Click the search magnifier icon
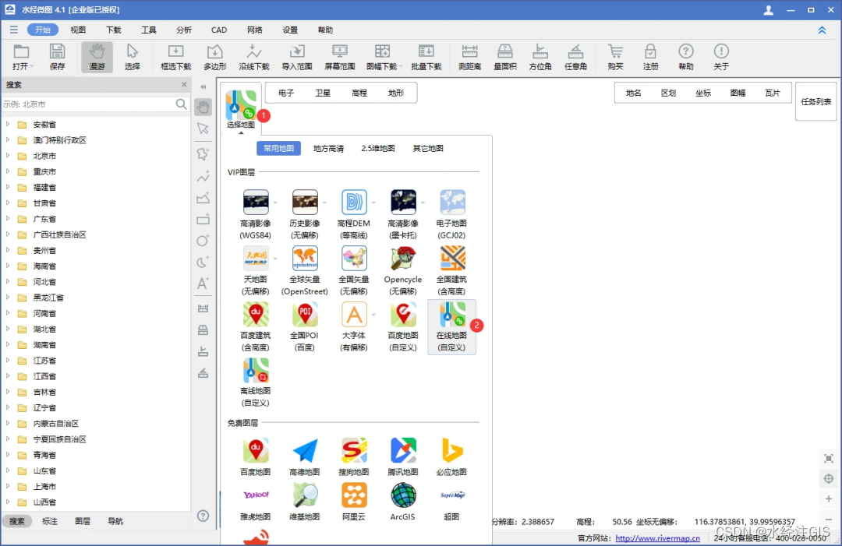The width and height of the screenshot is (842, 546). [182, 104]
